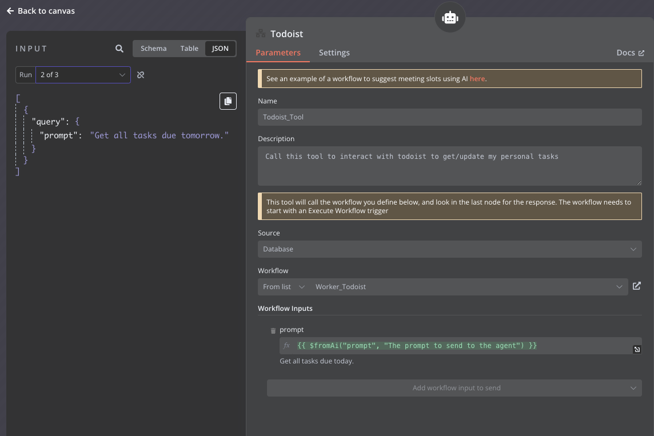The image size is (654, 436).
Task: Select the 'Get all tasks due tomorrow.' value
Action: [x=159, y=135]
